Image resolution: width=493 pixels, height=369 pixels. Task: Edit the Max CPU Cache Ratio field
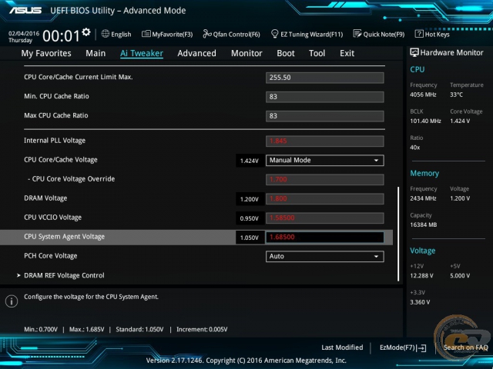point(325,116)
